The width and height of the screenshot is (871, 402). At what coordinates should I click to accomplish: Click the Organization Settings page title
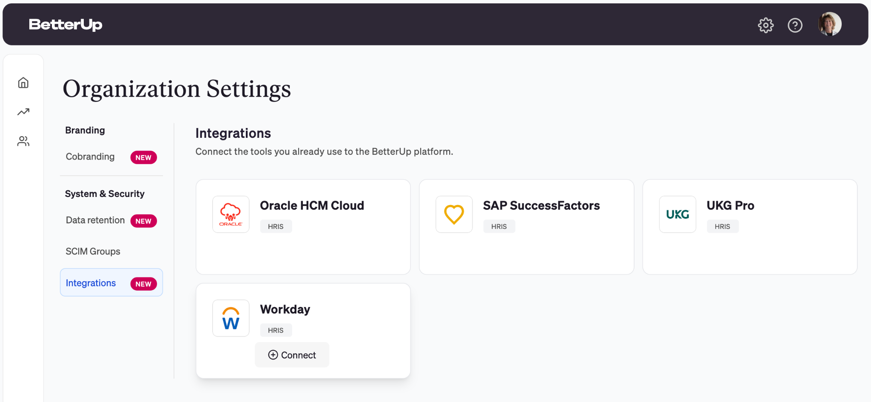point(177,89)
